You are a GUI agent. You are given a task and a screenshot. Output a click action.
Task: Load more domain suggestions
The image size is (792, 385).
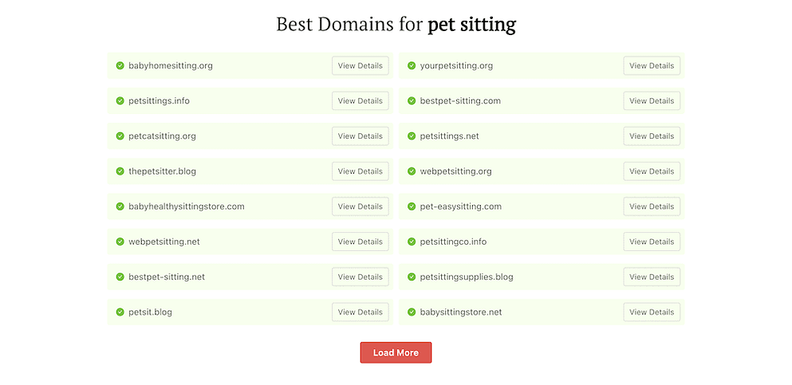396,352
